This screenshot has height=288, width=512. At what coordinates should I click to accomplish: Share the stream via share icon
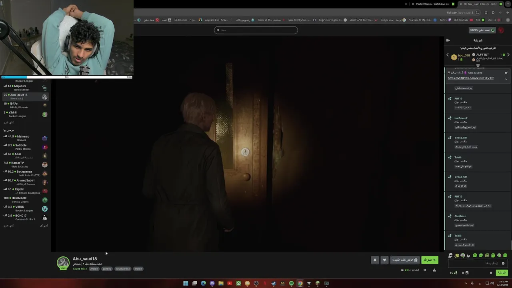pyautogui.click(x=425, y=270)
